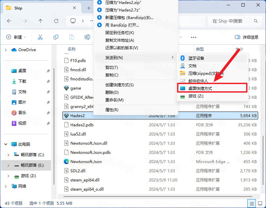The width and height of the screenshot is (266, 208).
Task: Refresh the Ship folder view
Action: pos(56,21)
